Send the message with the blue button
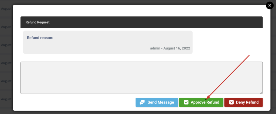 [157, 102]
